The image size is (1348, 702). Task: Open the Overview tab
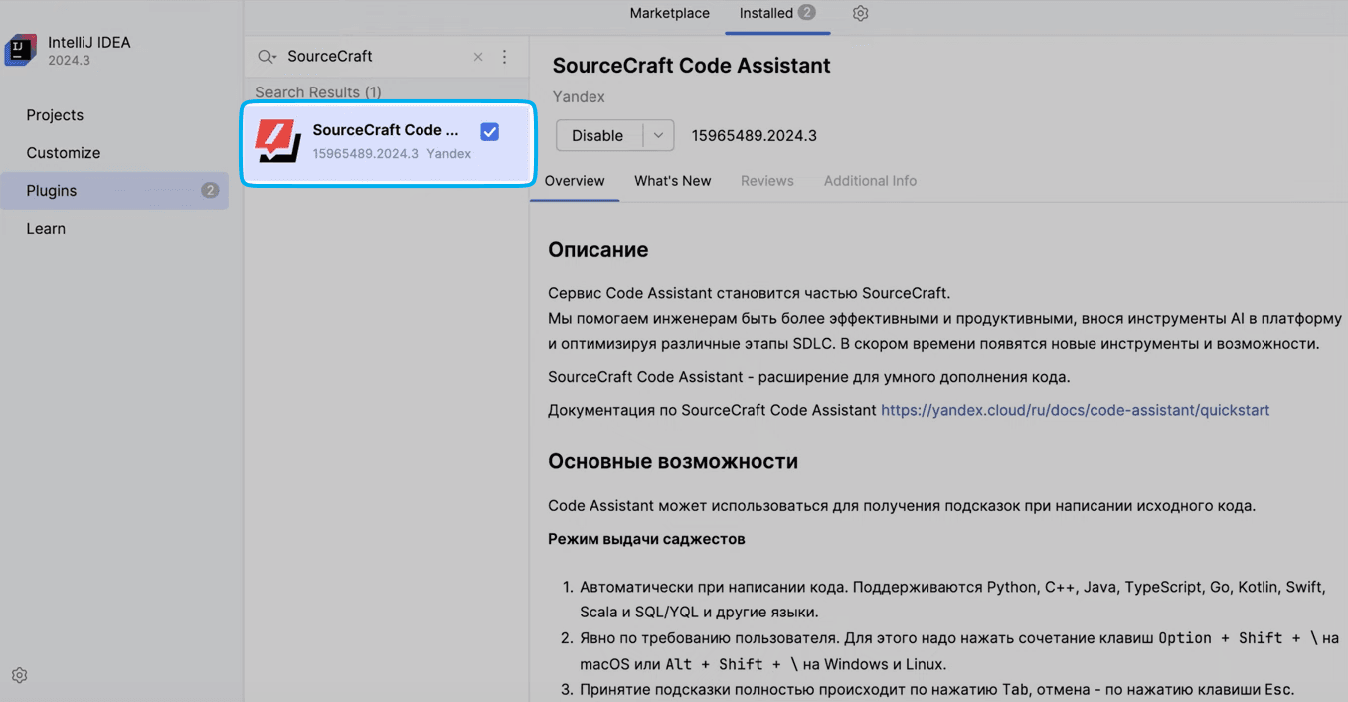[575, 181]
